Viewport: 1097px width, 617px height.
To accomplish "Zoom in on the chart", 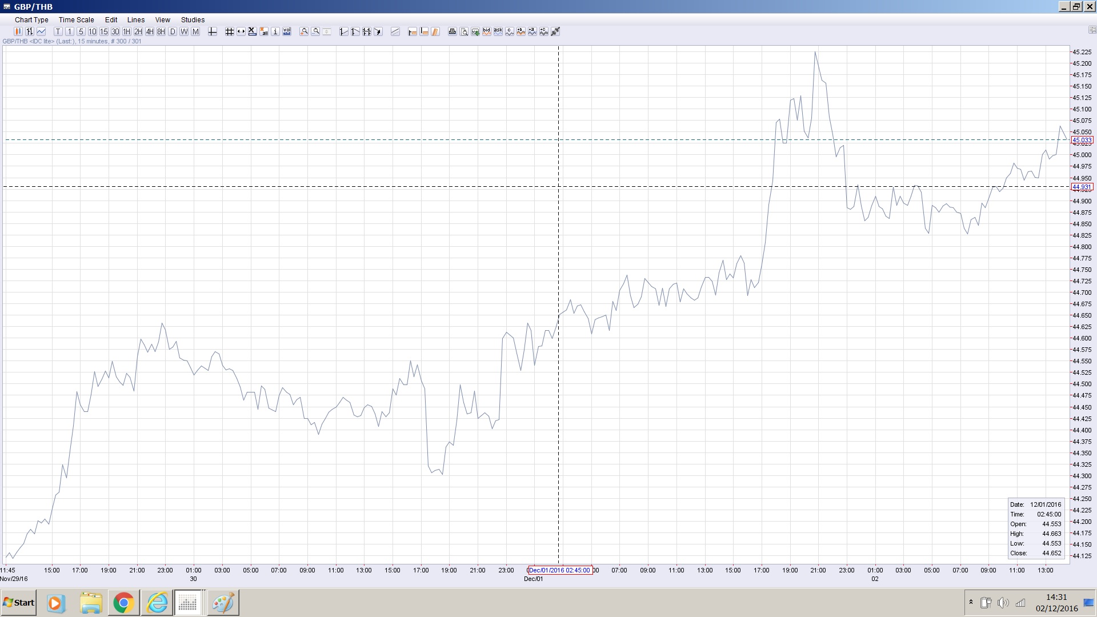I will click(x=304, y=31).
